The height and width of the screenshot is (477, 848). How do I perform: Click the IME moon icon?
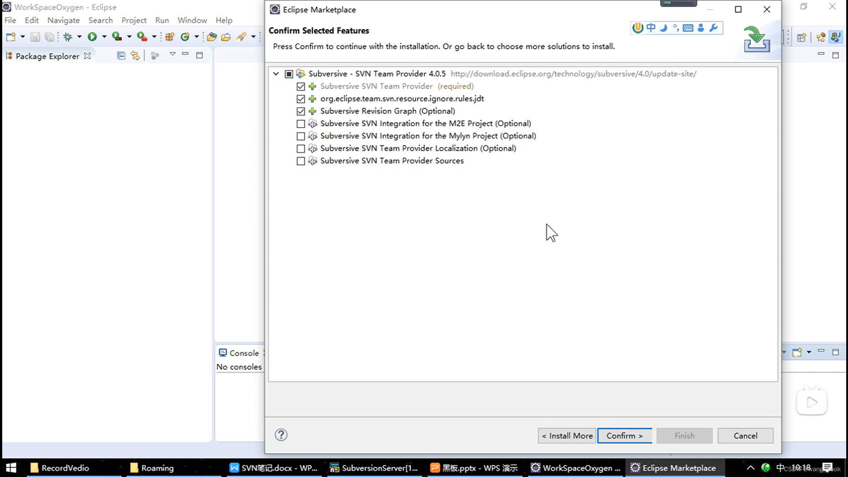663,28
